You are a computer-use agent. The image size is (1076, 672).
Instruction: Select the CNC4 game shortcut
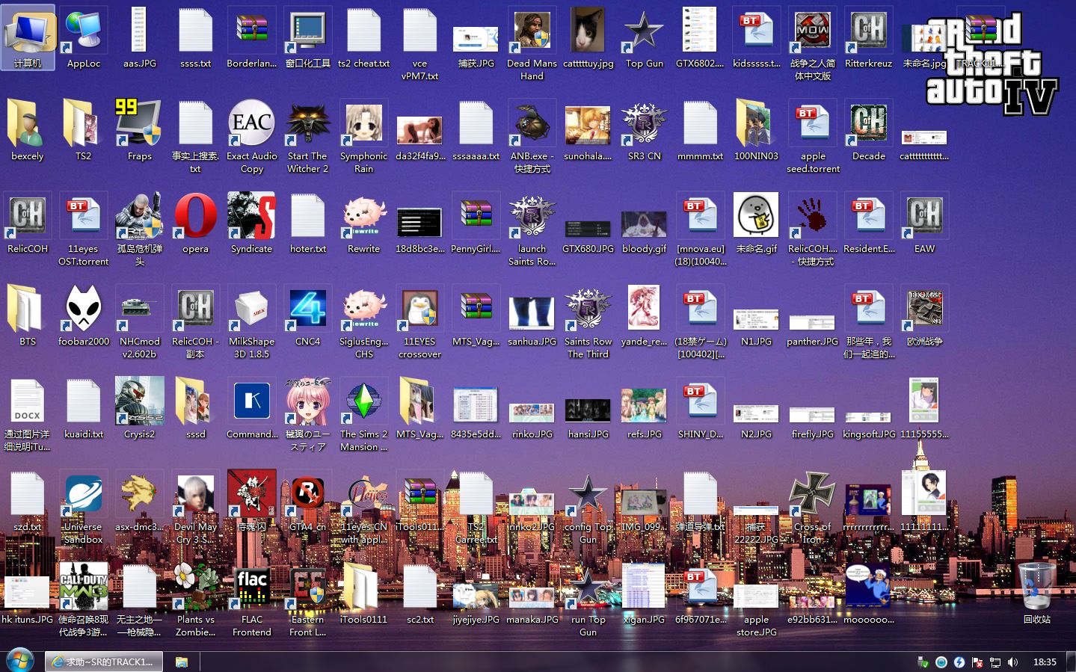pyautogui.click(x=307, y=311)
